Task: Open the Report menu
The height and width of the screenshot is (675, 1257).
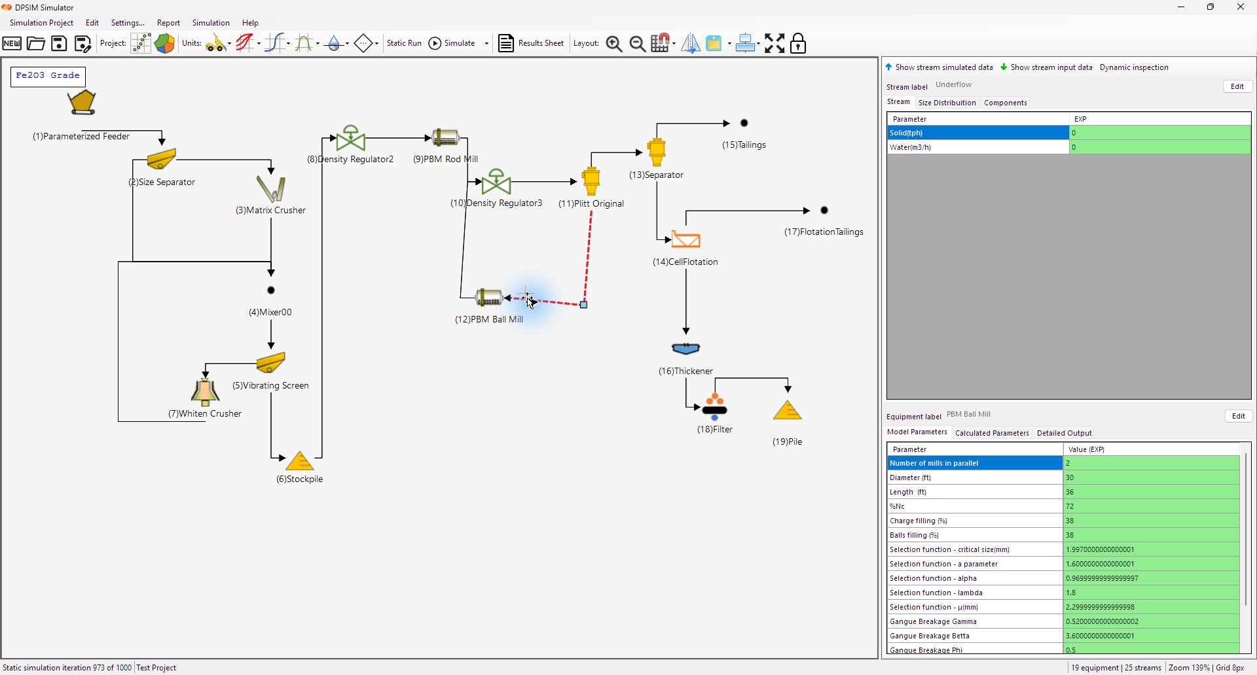Action: coord(168,23)
